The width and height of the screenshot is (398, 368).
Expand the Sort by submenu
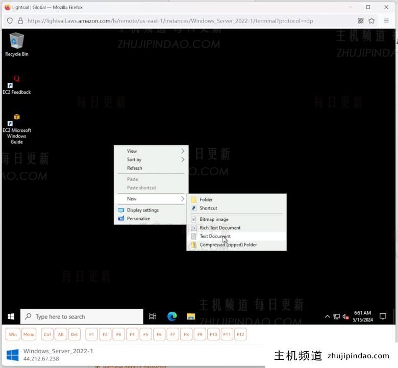pyautogui.click(x=151, y=159)
